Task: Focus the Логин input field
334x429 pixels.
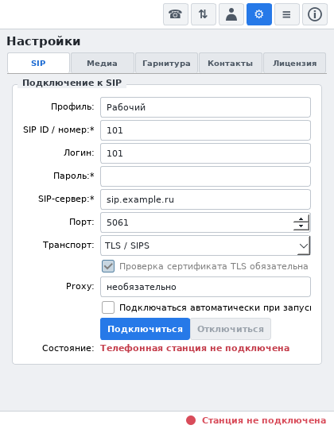Action: pos(205,153)
